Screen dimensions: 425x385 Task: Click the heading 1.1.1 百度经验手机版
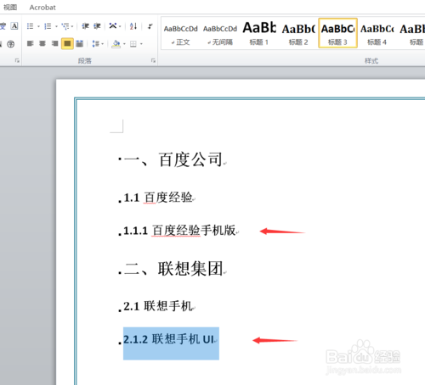[x=179, y=231]
